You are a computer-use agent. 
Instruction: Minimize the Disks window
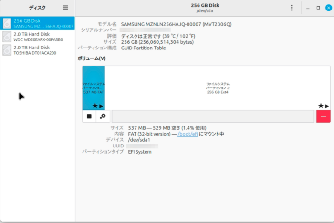(x=308, y=8)
